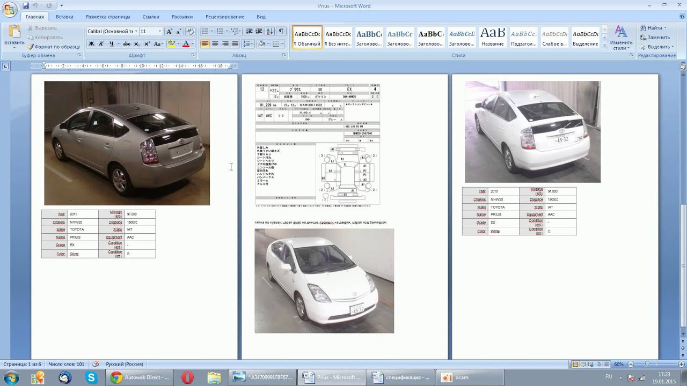Open the line spacing dropdown
This screenshot has width=687, height=386.
point(248,44)
